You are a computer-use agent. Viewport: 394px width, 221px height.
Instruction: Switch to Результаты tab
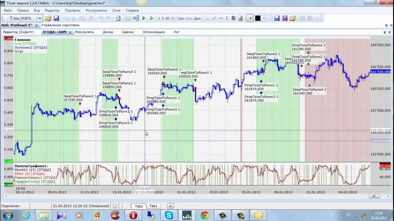click(85, 32)
